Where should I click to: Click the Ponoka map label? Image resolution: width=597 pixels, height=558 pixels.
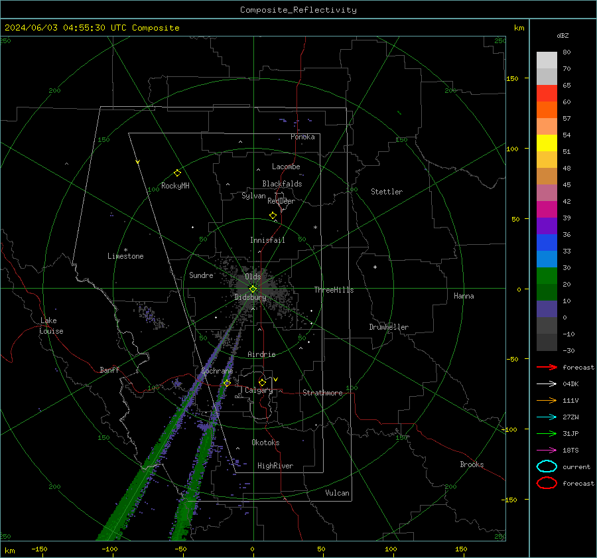[302, 137]
